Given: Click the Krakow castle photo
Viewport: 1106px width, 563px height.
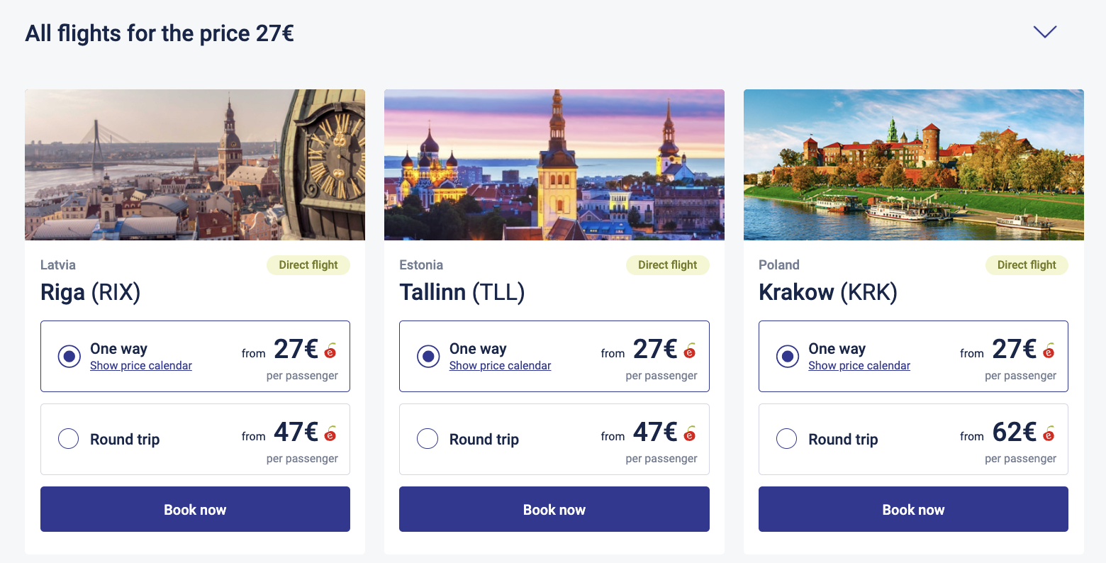Looking at the screenshot, I should (914, 165).
